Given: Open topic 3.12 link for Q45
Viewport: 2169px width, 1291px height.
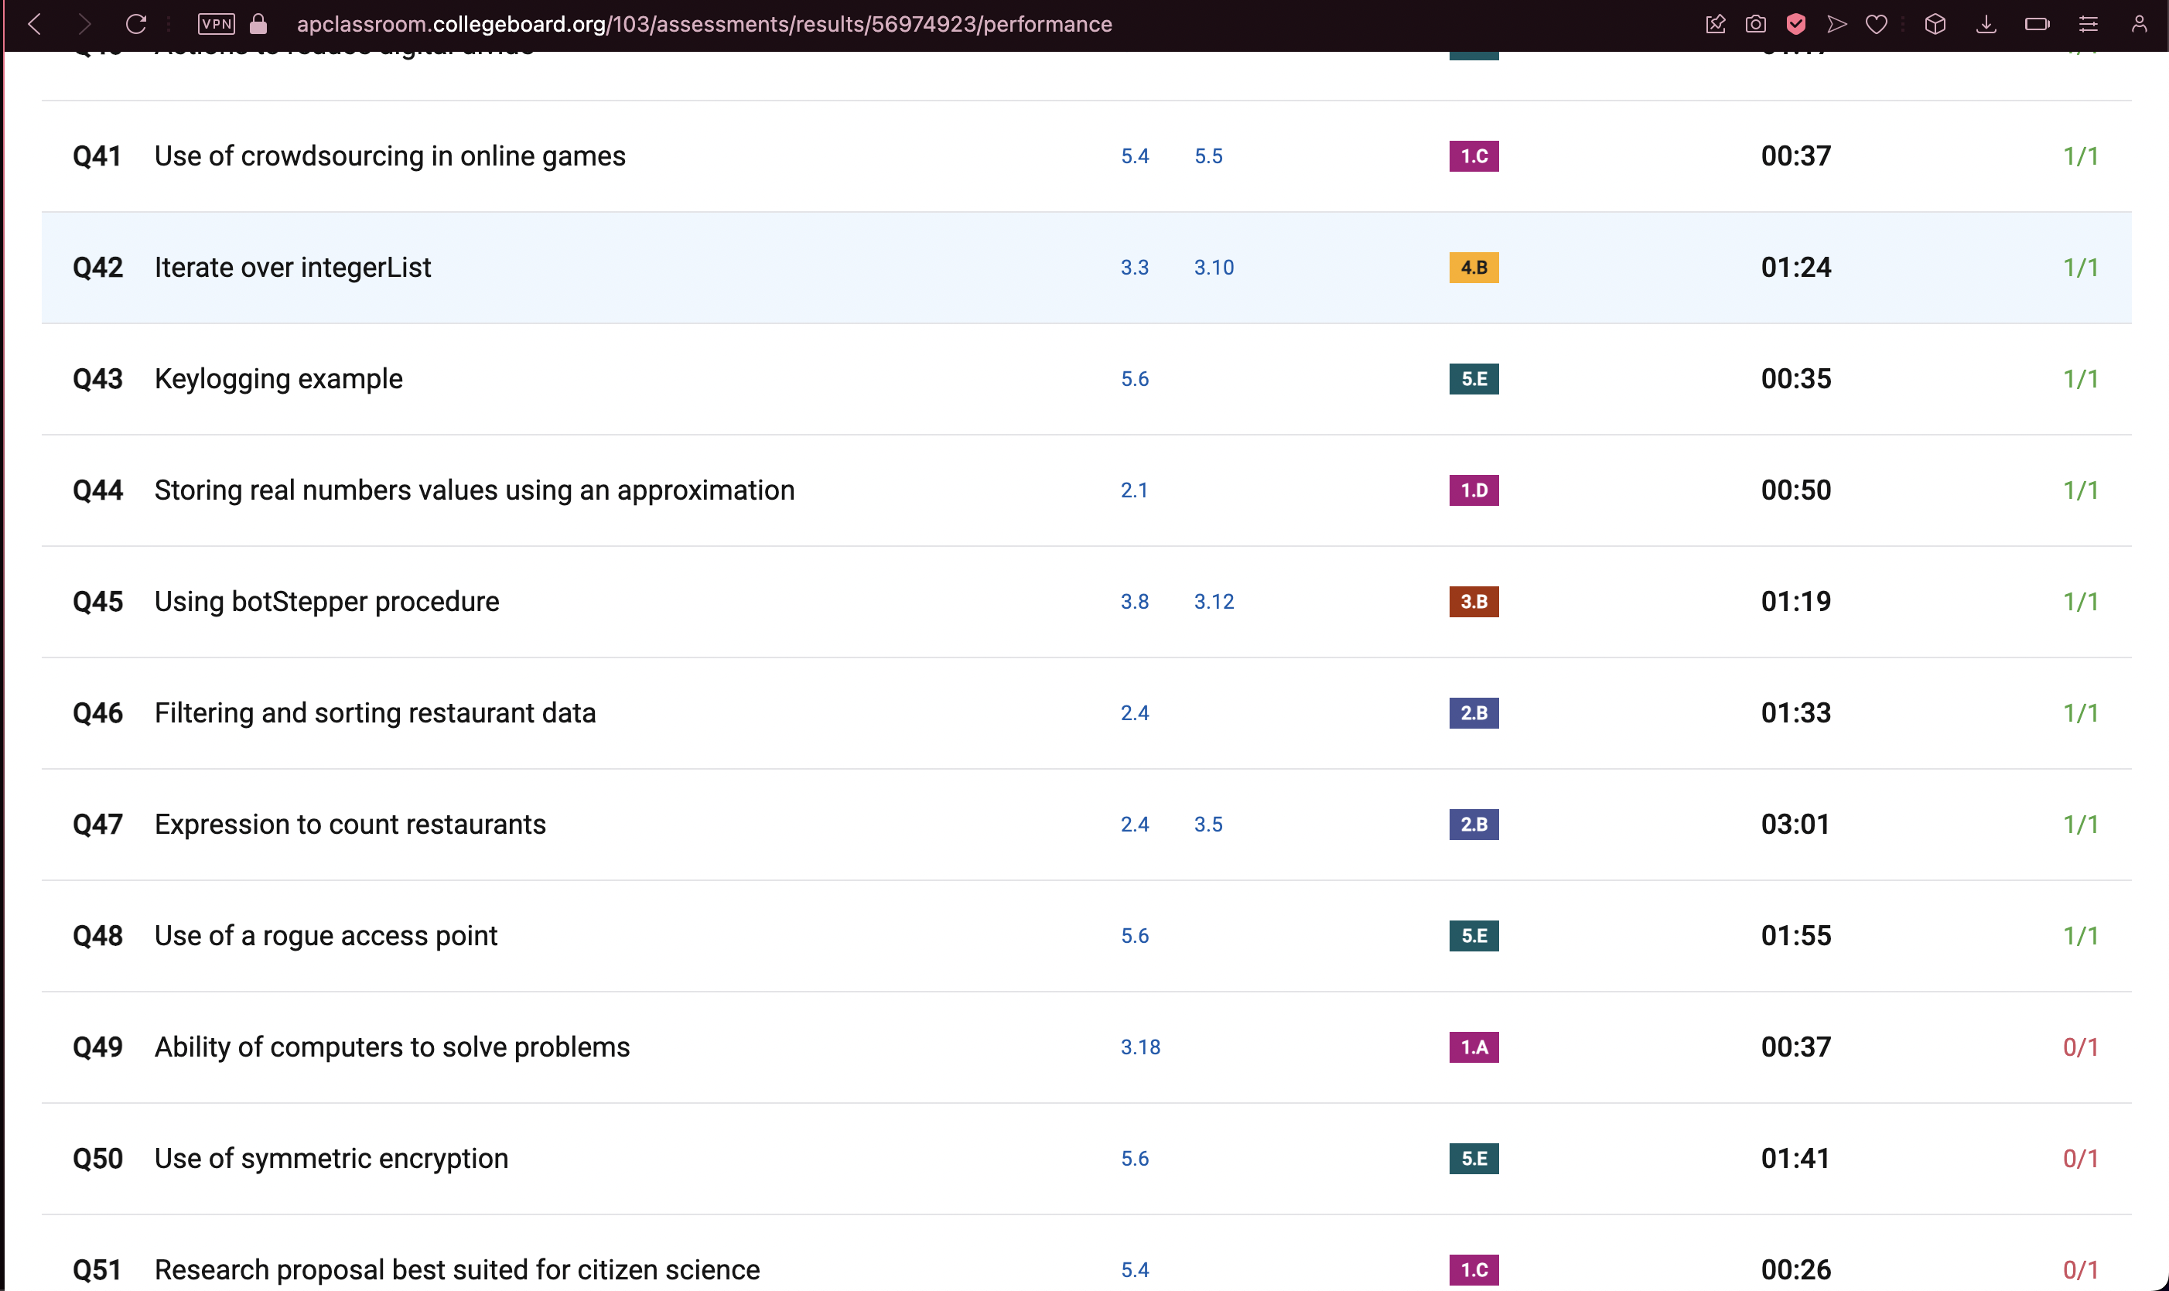Looking at the screenshot, I should (1213, 602).
